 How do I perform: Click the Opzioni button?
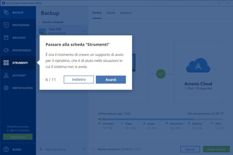190,149
